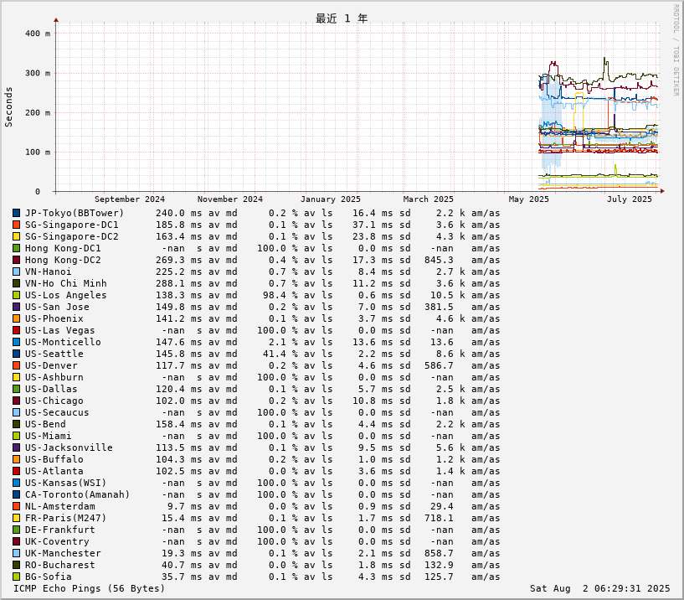
Task: Select the US-Bend legend label
Action: [45, 425]
